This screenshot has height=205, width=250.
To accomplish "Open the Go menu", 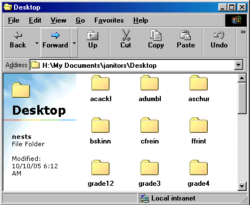I will tap(80, 20).
